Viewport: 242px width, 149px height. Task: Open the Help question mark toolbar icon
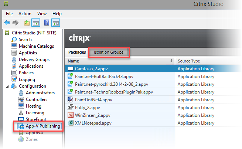(47, 23)
